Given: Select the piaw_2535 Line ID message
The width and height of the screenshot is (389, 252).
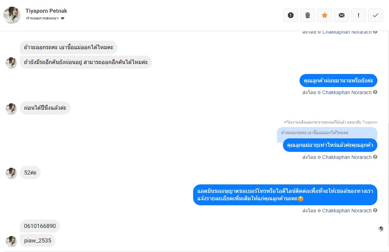Looking at the screenshot, I should coord(37,240).
